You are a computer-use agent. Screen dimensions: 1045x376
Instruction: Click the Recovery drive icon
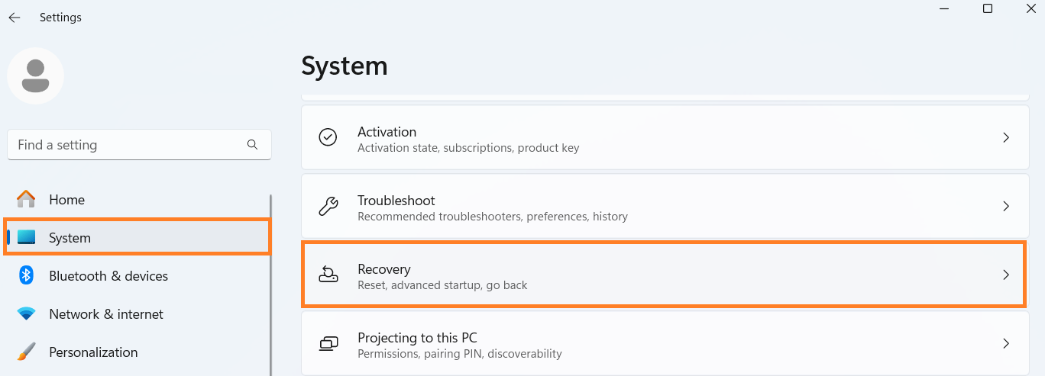coord(328,275)
